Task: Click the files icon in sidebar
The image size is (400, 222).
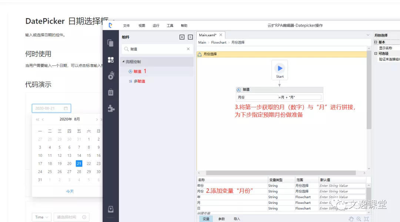Action: tap(110, 43)
